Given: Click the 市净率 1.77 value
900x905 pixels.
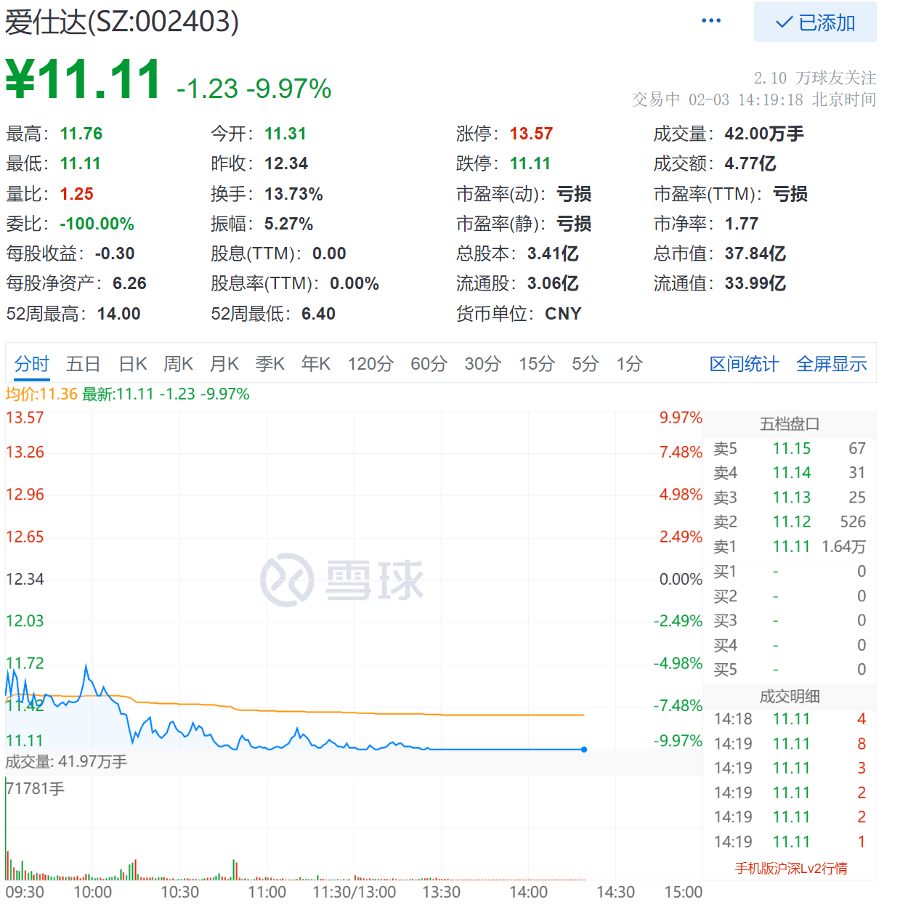Looking at the screenshot, I should pos(742,224).
